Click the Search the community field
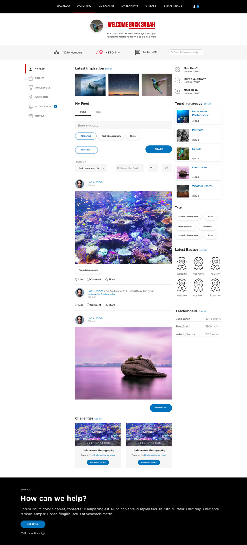247x545 pixels. click(186, 52)
